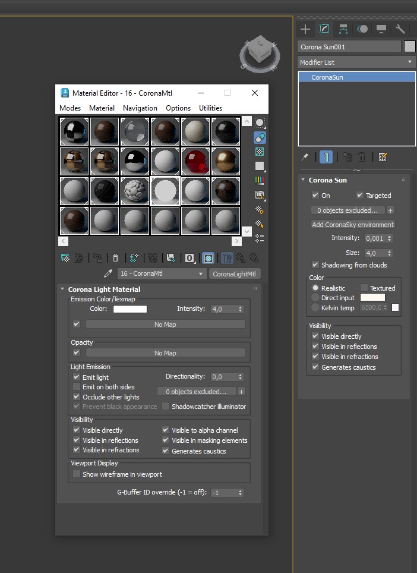Image resolution: width=417 pixels, height=573 pixels.
Task: Open the Modifier List dropdown
Action: point(356,62)
